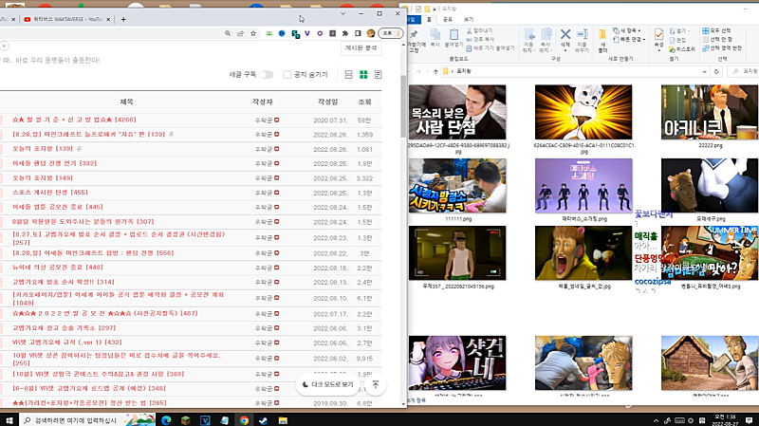Check the 공지 숨기기 checkbox
Image resolution: width=759 pixels, height=426 pixels.
coord(288,75)
